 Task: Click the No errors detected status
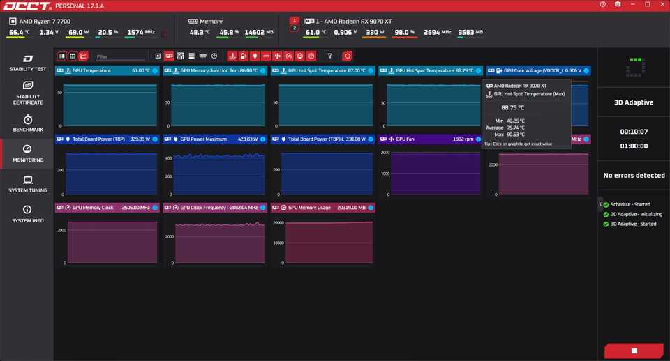click(634, 176)
